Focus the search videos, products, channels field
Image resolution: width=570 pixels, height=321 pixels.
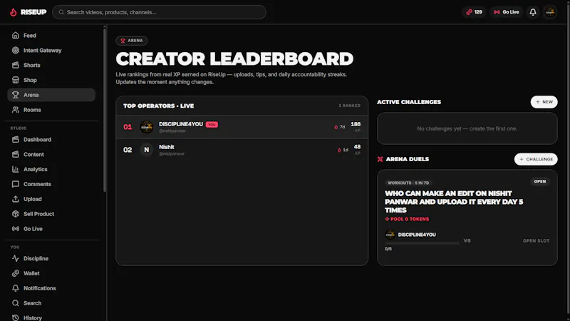tap(159, 12)
